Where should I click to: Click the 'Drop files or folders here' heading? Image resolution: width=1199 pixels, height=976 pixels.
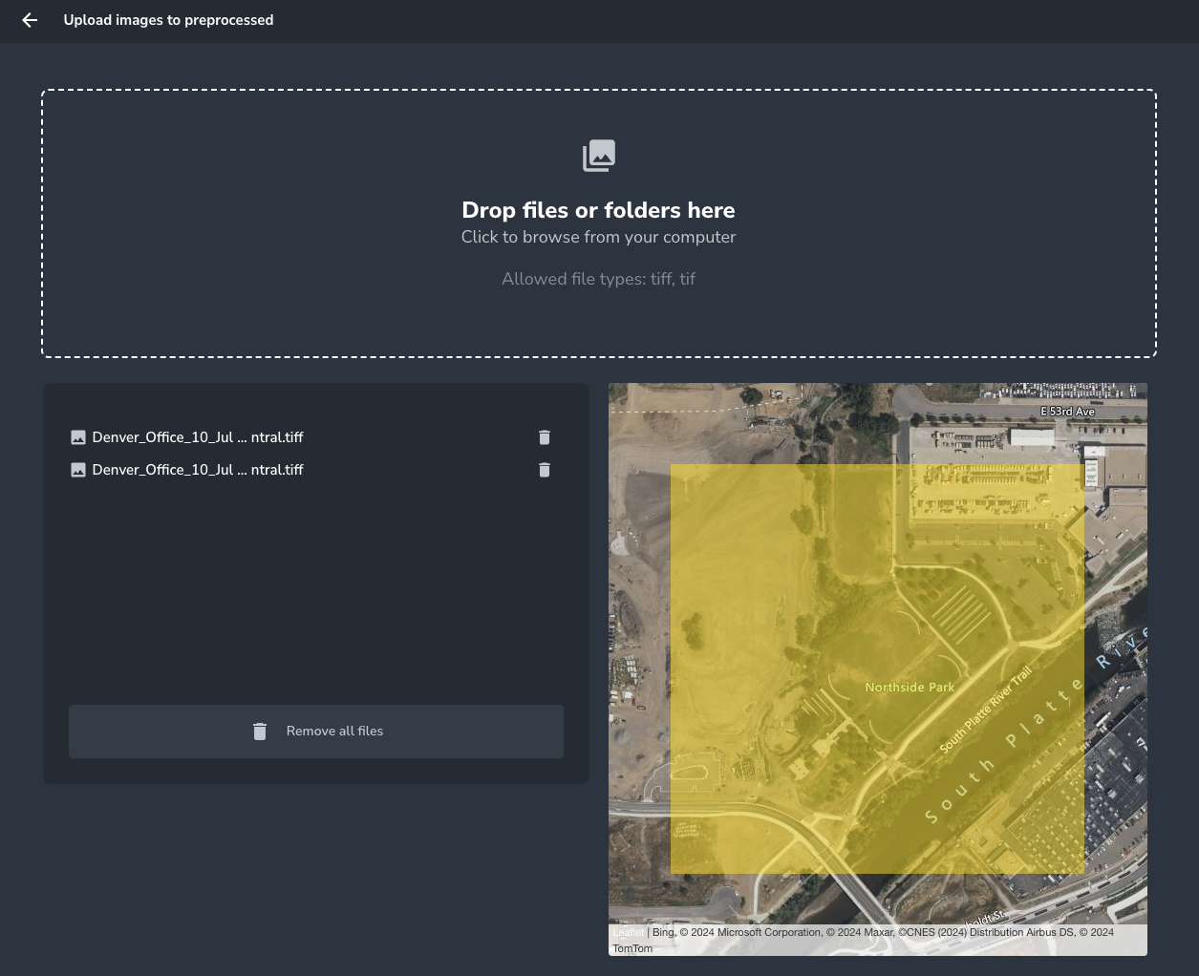[x=598, y=210]
